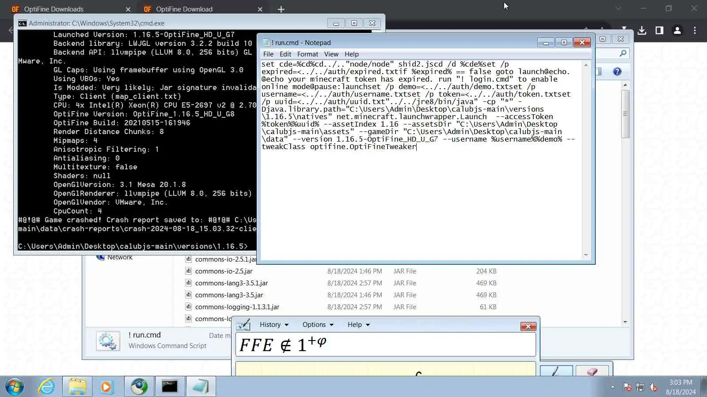The image size is (707, 397).
Task: Click the commons-io-2.5.jar file icon
Action: [189, 271]
